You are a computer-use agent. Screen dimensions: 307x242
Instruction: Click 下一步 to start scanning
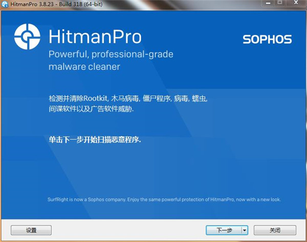pyautogui.click(x=224, y=230)
